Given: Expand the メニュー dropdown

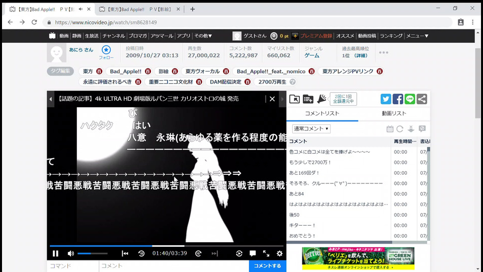Looking at the screenshot, I should (x=417, y=36).
